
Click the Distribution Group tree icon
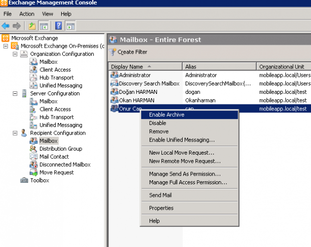coord(33,149)
